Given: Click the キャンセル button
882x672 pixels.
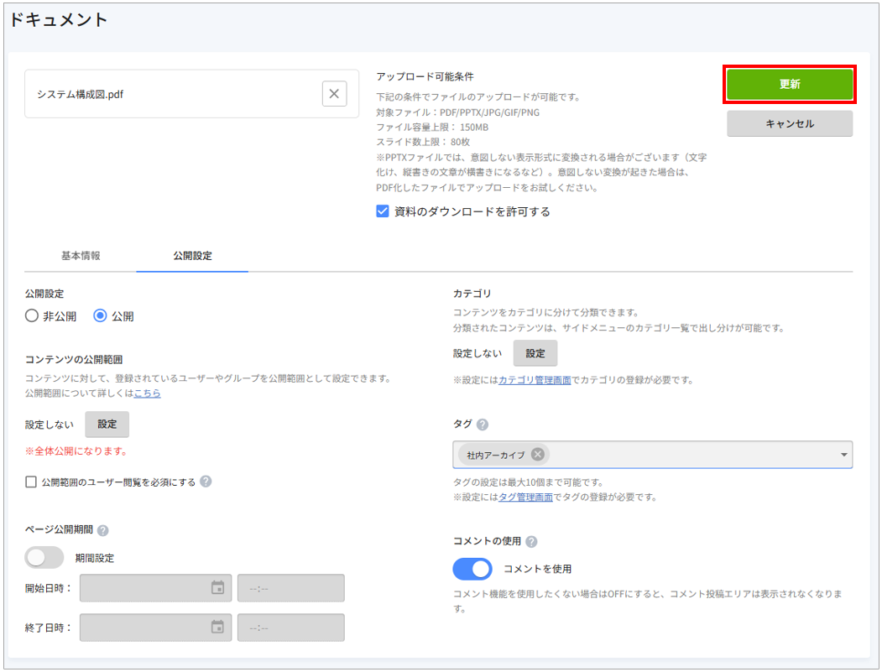Looking at the screenshot, I should click(x=790, y=123).
